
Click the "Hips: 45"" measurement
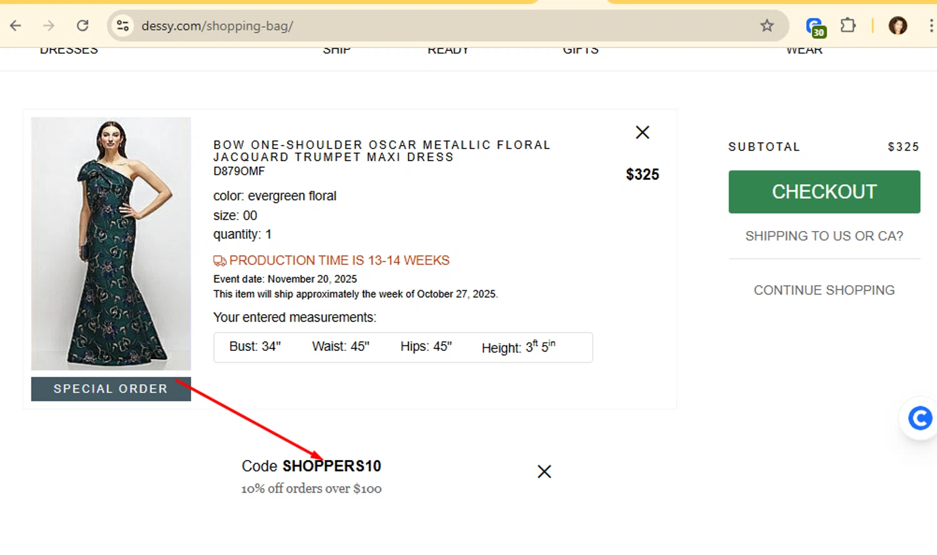coord(426,346)
